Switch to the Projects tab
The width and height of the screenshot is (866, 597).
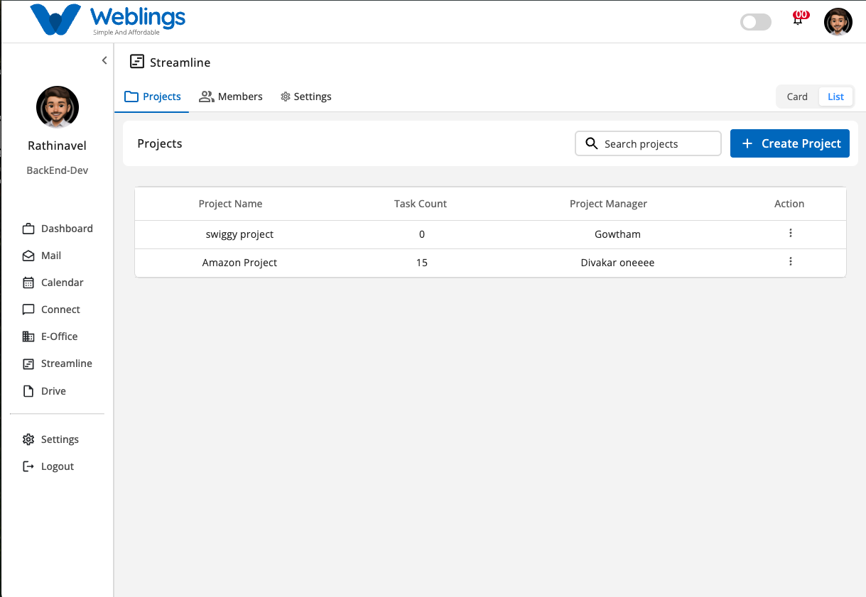[152, 97]
